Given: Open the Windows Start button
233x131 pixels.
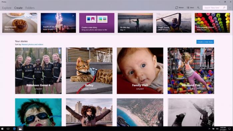Looking at the screenshot, I should [2, 129].
